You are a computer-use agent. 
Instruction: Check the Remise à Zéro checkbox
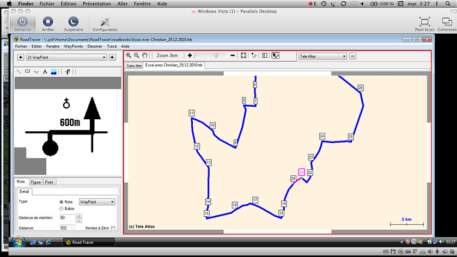point(113,228)
